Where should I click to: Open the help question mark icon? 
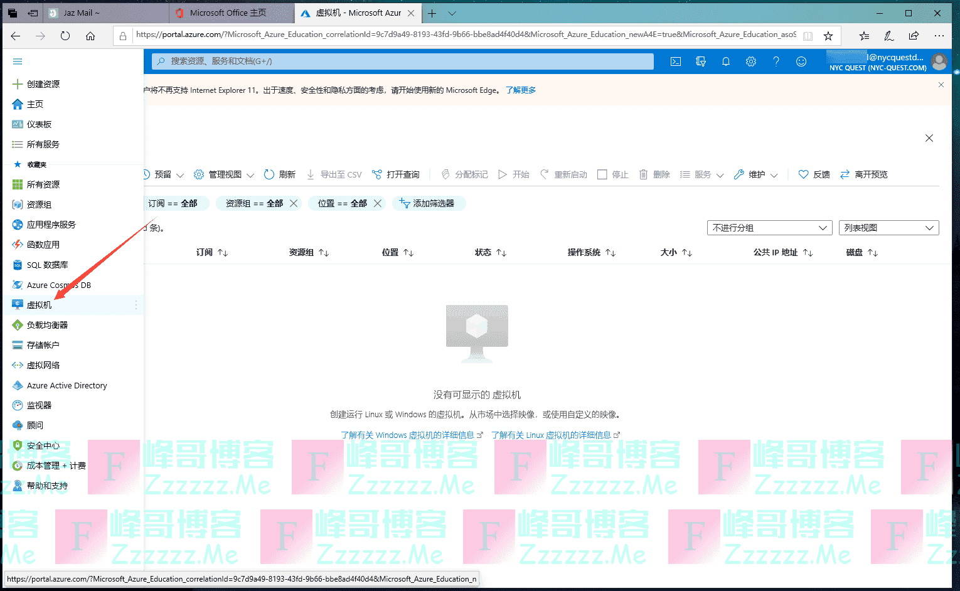coord(776,61)
